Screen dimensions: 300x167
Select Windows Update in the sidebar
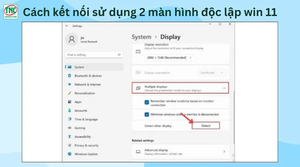click(94, 154)
